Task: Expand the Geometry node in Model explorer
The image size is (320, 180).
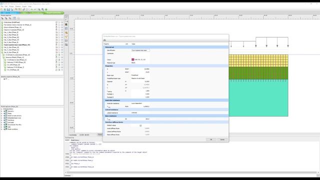Action: click(1, 111)
